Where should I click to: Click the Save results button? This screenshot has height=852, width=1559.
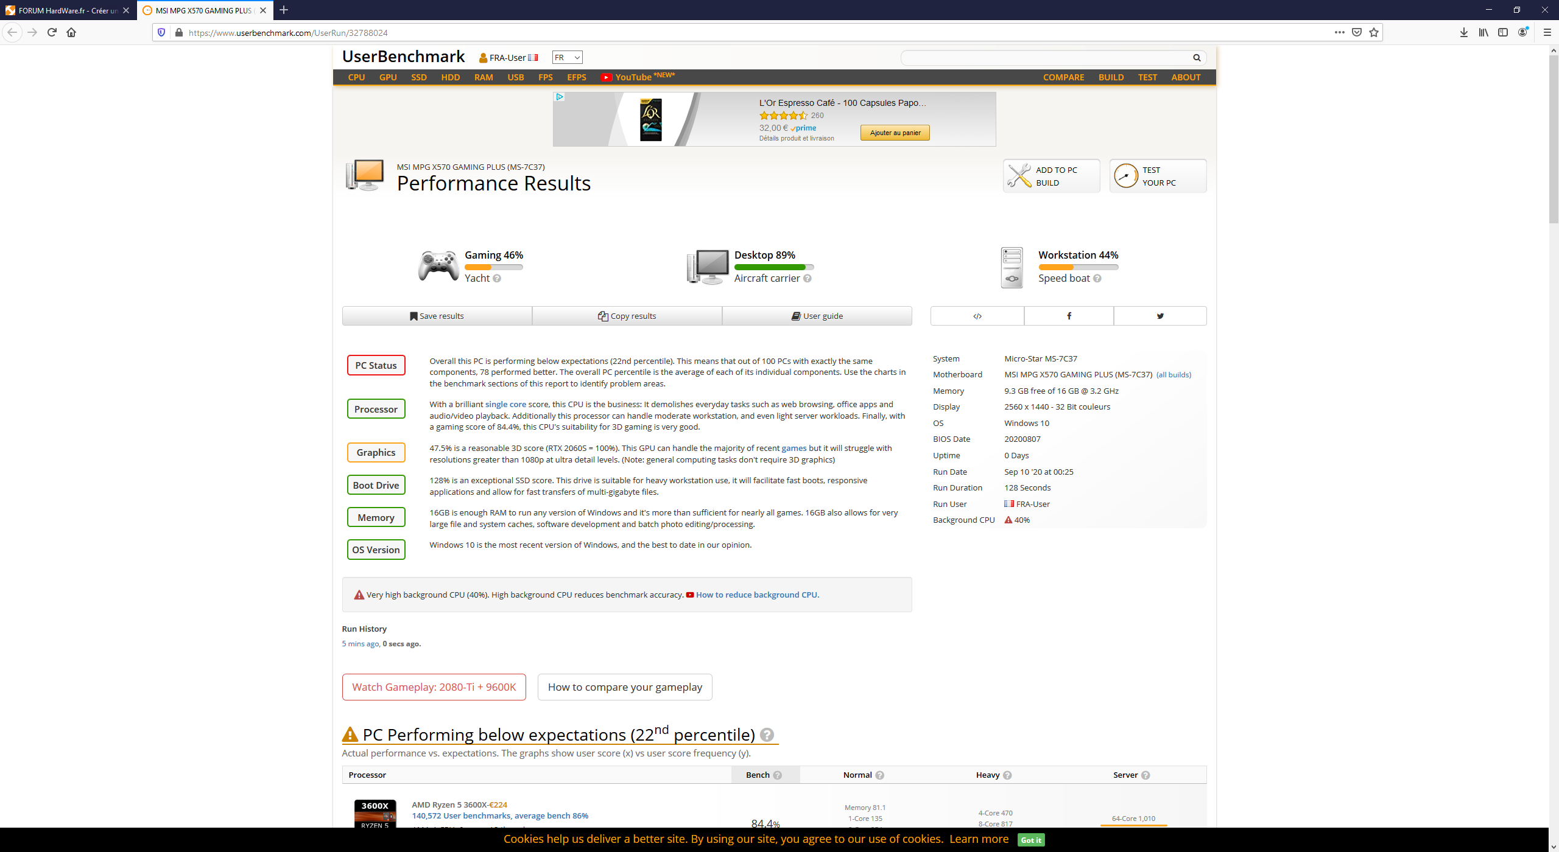click(x=437, y=316)
